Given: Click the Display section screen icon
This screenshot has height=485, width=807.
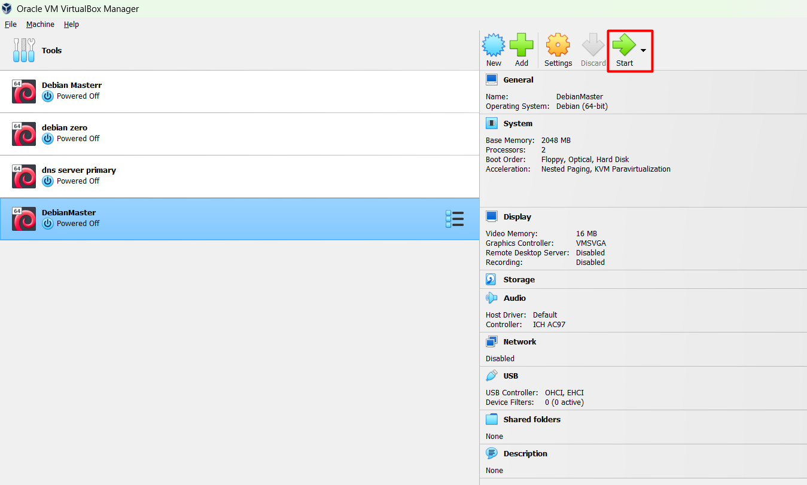Looking at the screenshot, I should point(492,216).
